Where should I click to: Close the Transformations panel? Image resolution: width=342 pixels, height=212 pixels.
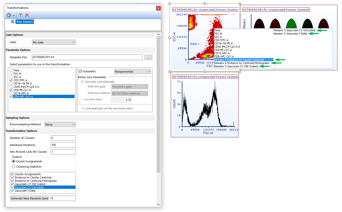158,8
